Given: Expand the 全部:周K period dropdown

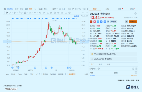Looking at the screenshot, I should click(44, 9).
